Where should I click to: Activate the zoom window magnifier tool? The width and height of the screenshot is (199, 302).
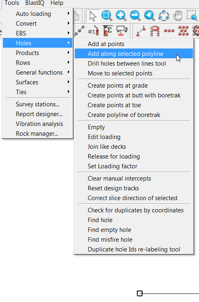(x=107, y=15)
